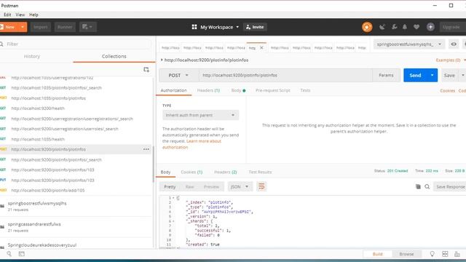Open the Find icon in bottom bar
This screenshot has height=262, width=466.
point(9,254)
